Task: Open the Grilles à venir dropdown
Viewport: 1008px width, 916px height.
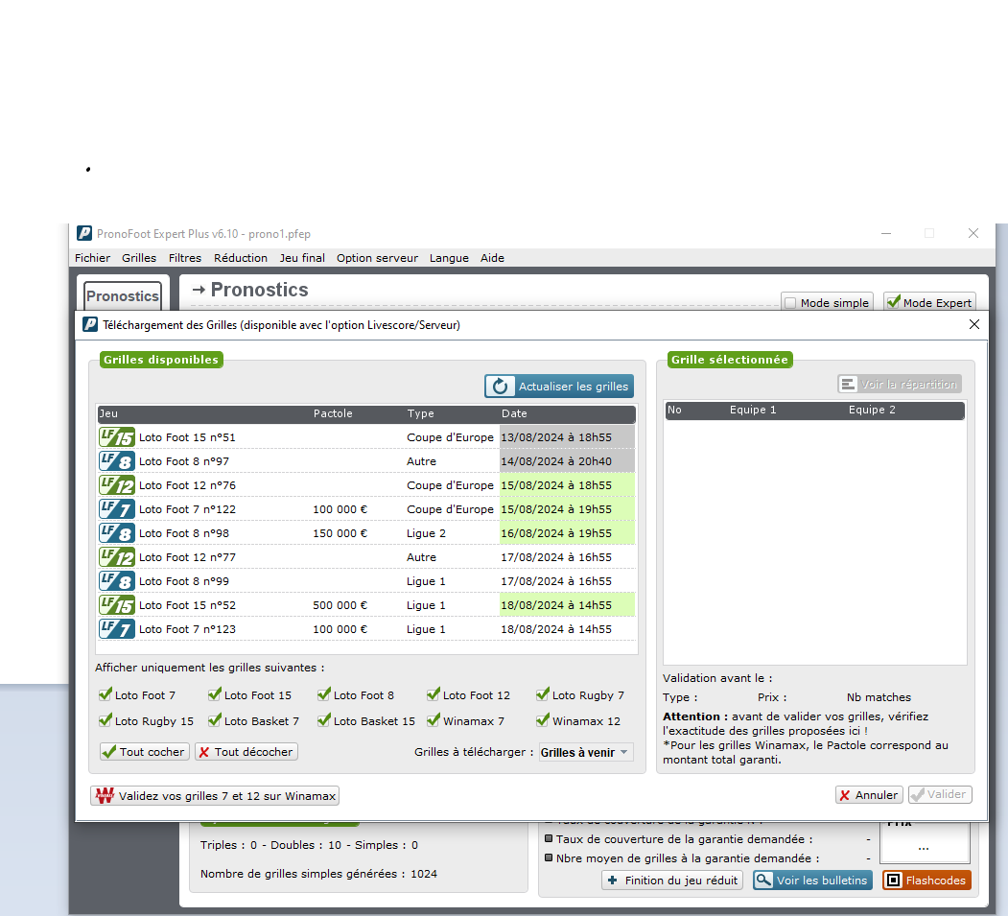Action: click(586, 753)
